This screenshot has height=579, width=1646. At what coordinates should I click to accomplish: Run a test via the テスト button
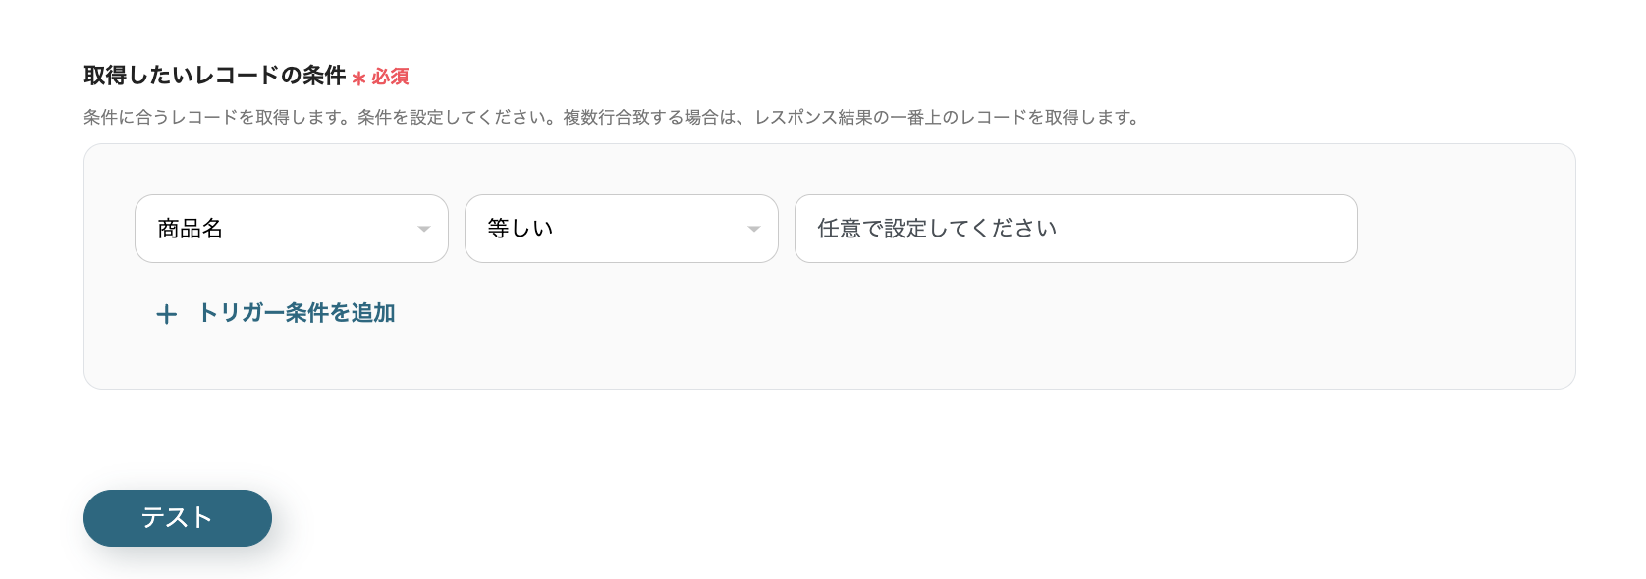(x=177, y=517)
